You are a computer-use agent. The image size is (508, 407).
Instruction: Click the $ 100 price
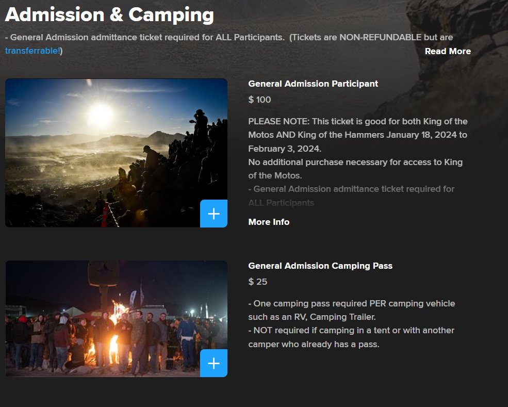click(x=259, y=100)
